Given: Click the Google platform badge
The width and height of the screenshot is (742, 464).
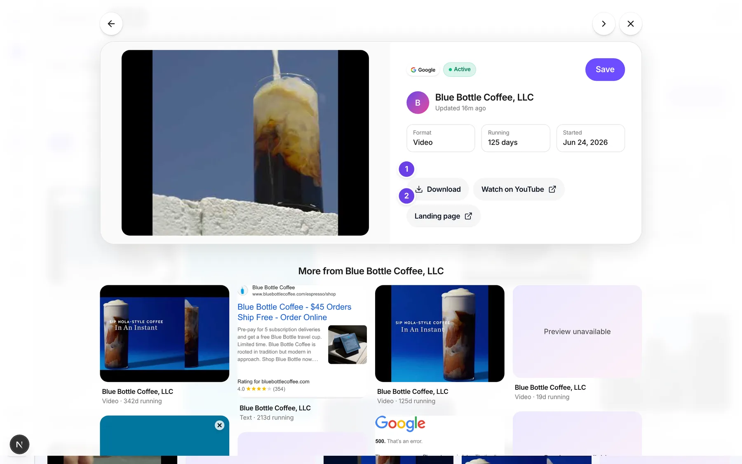Looking at the screenshot, I should [x=423, y=70].
